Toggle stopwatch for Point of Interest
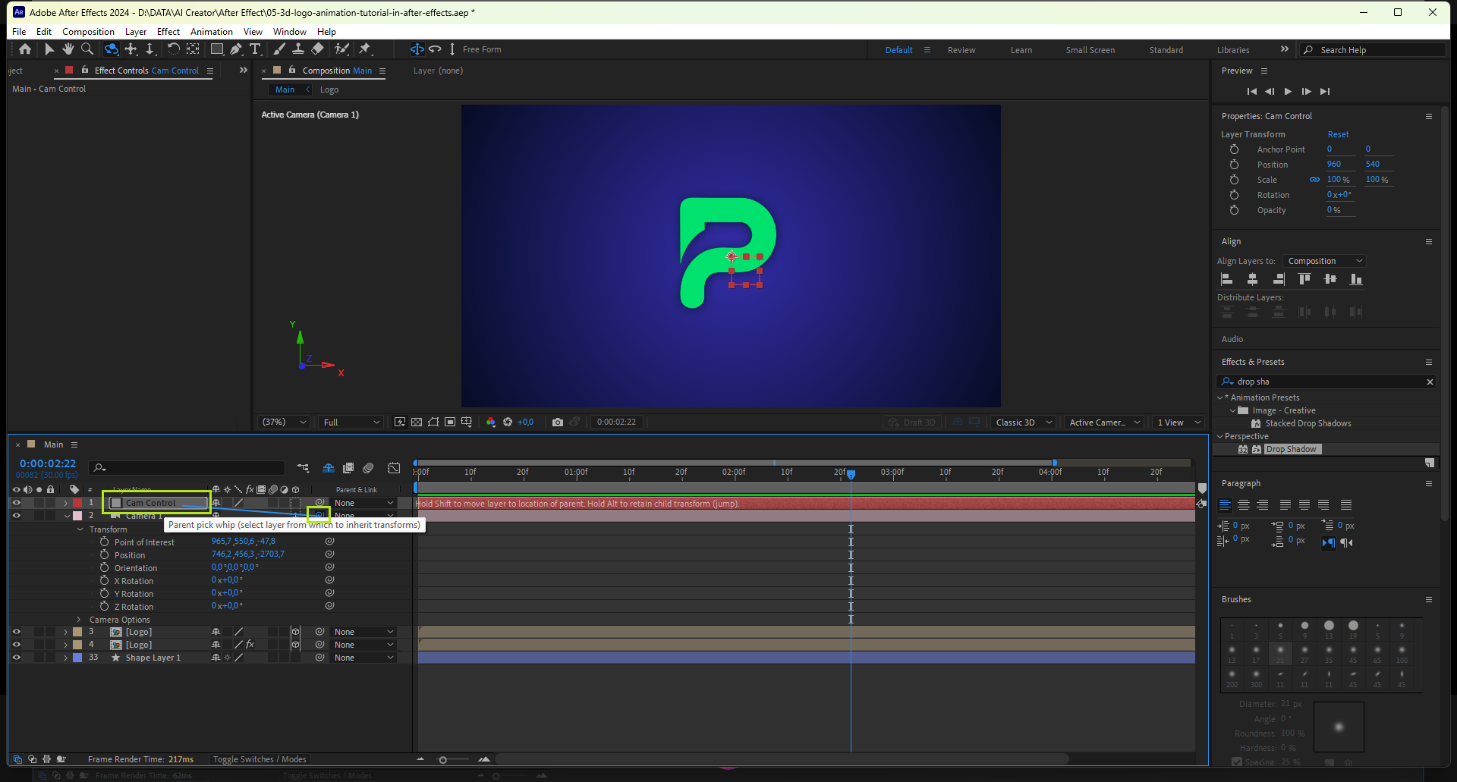 (105, 542)
